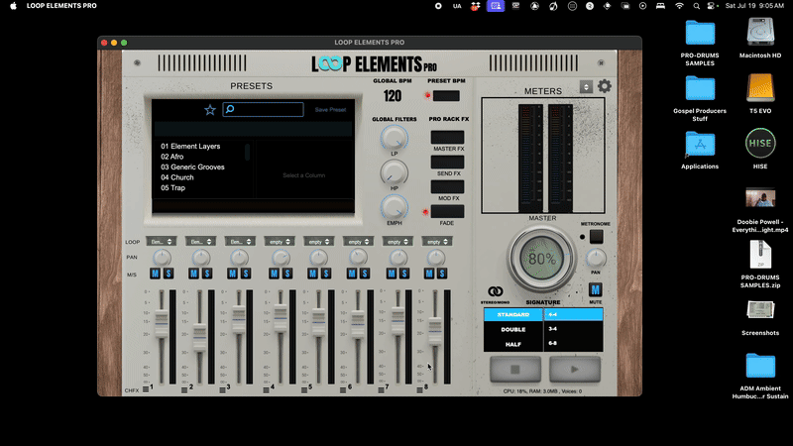Click Save Preset button
793x446 pixels.
point(330,110)
